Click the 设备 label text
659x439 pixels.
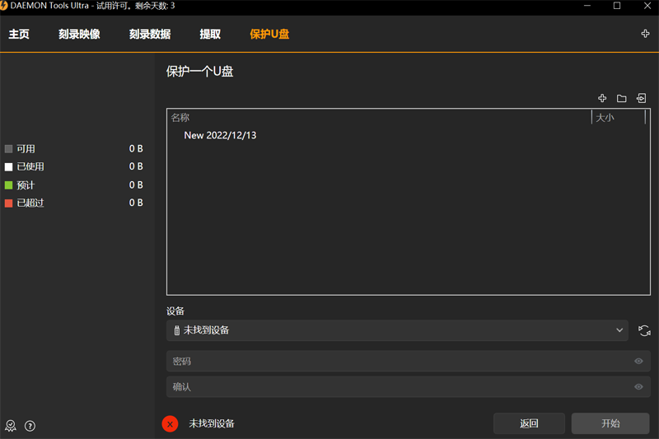[x=175, y=311]
